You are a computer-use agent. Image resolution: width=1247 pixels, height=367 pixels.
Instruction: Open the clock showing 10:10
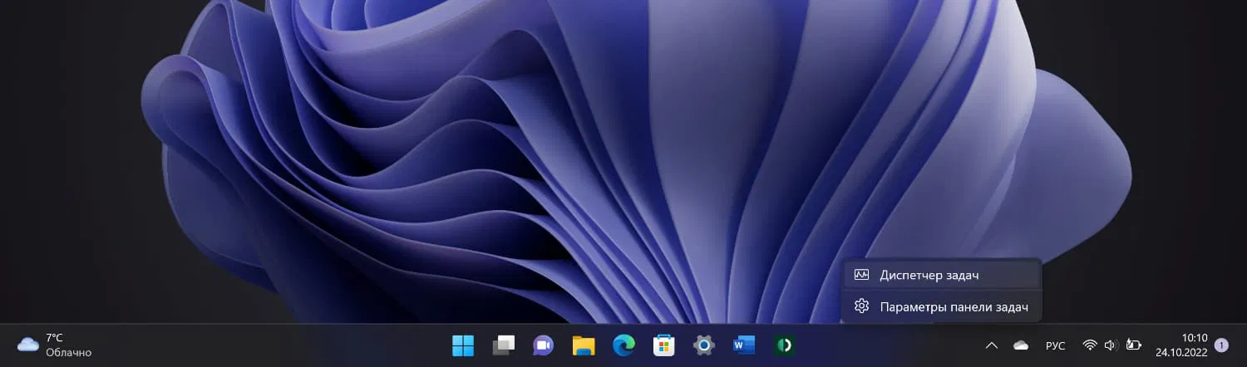[1181, 345]
